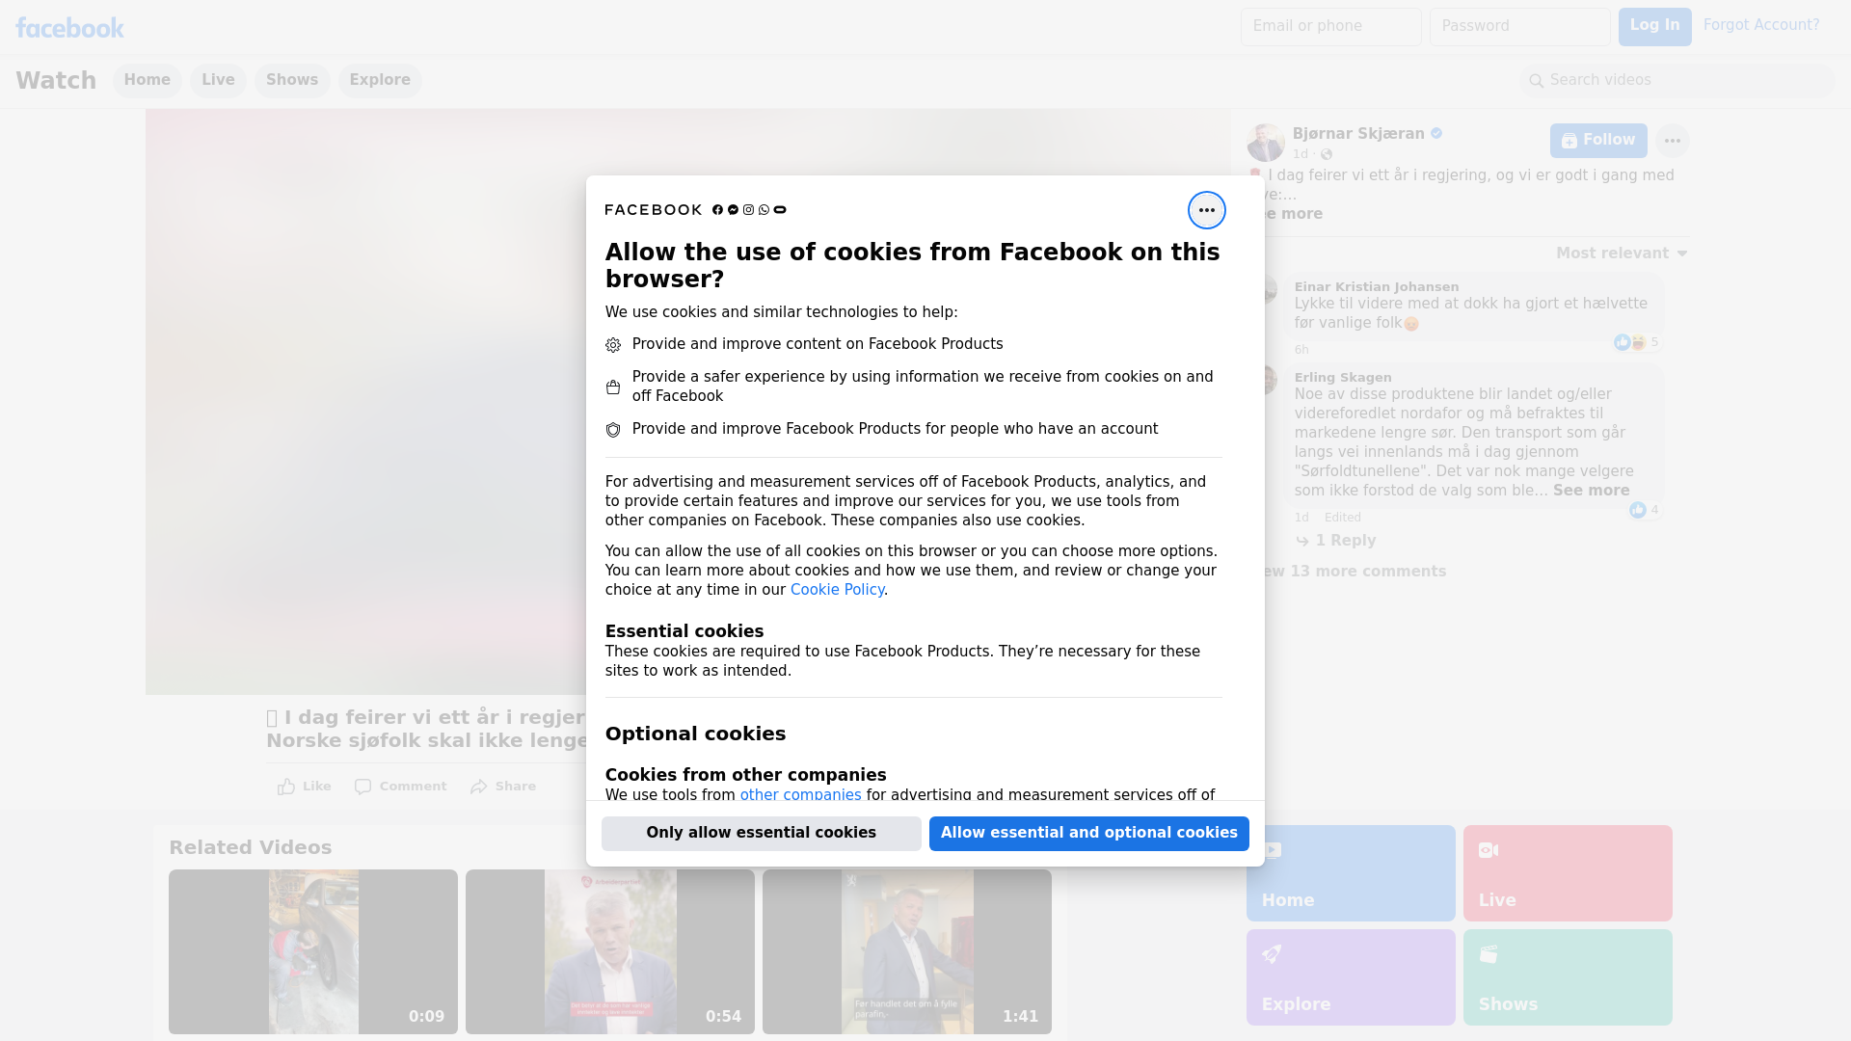The height and width of the screenshot is (1041, 1851).
Task: Select the Home tab in Watch navigation
Action: tap(147, 81)
